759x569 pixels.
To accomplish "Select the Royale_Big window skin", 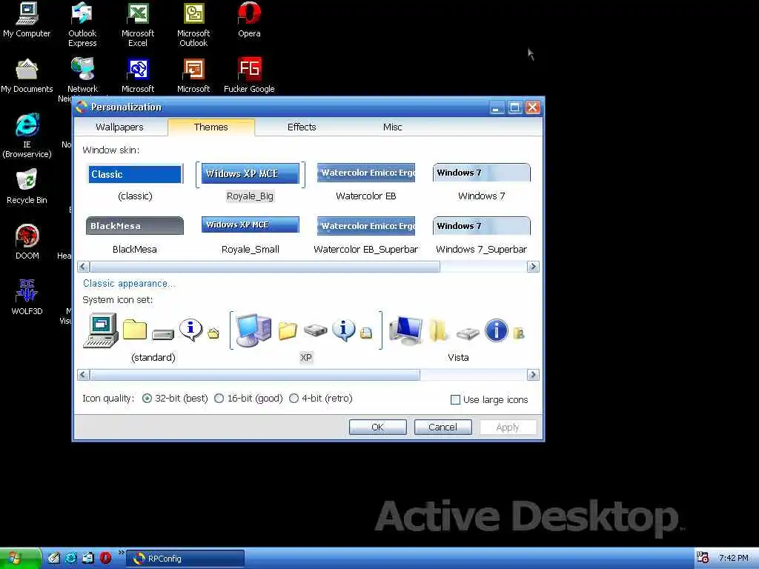I will point(251,182).
